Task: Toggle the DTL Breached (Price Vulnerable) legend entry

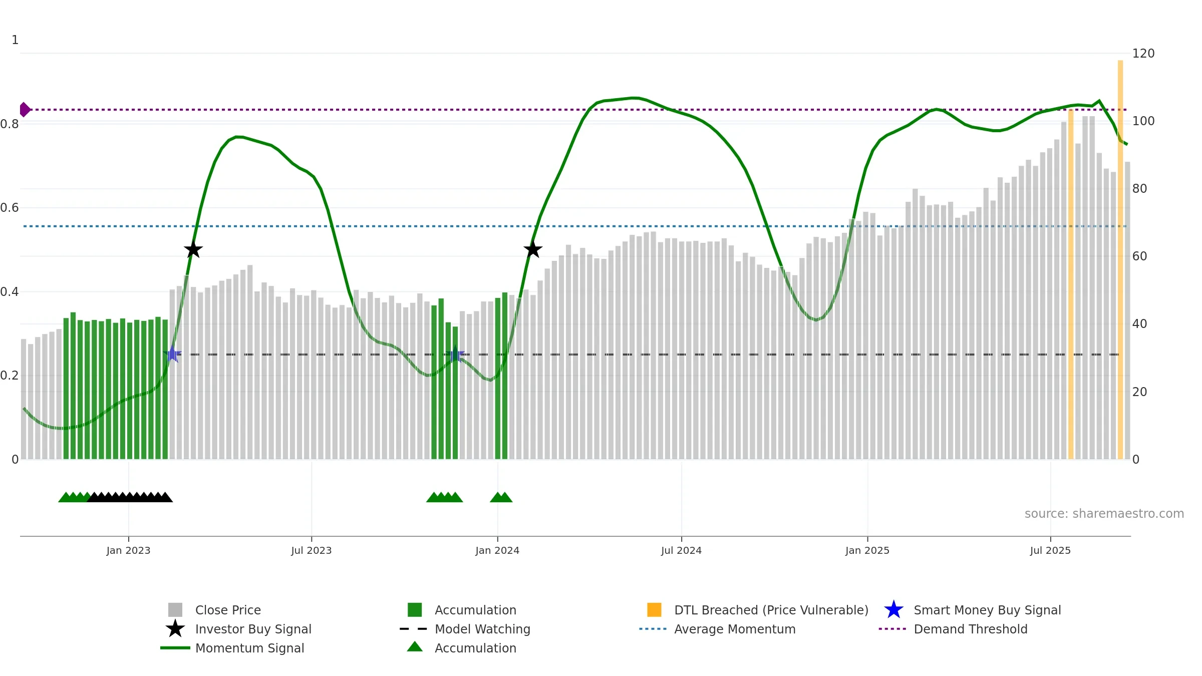Action: [771, 610]
